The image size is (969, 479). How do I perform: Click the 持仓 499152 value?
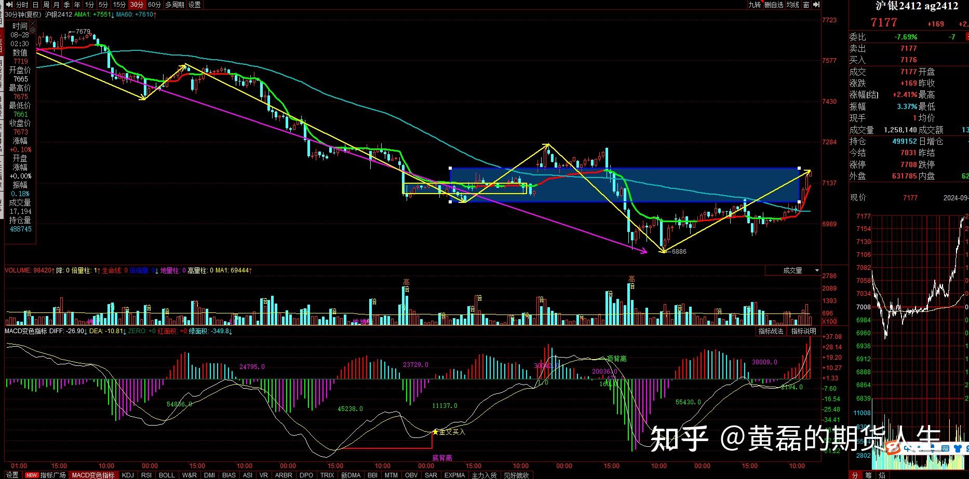pyautogui.click(x=904, y=141)
